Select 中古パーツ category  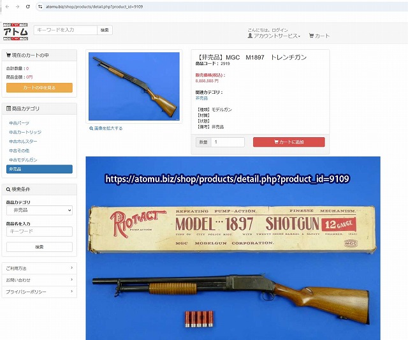[x=19, y=123]
